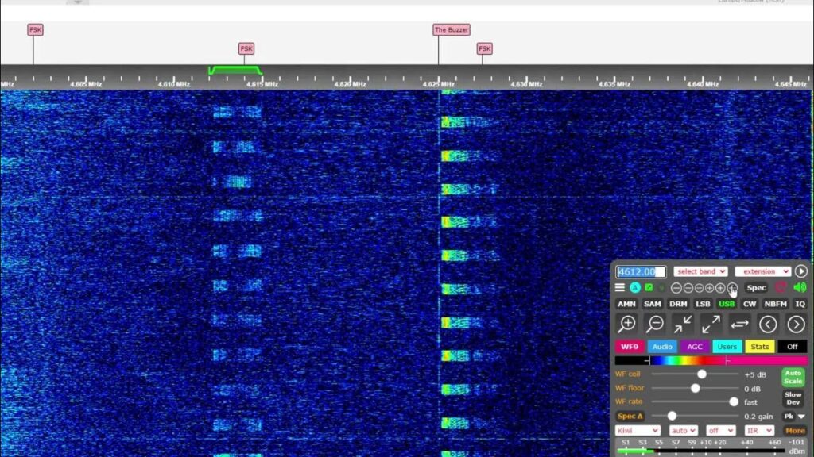Page the waterfall left with circled chevron
Viewport: 814px width, 457px height.
pyautogui.click(x=768, y=325)
